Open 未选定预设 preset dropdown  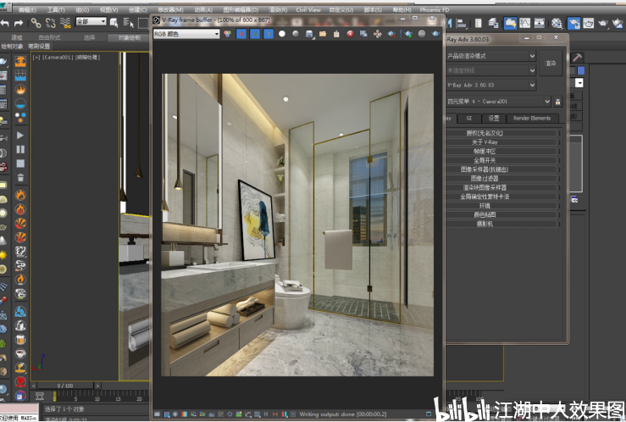point(490,70)
